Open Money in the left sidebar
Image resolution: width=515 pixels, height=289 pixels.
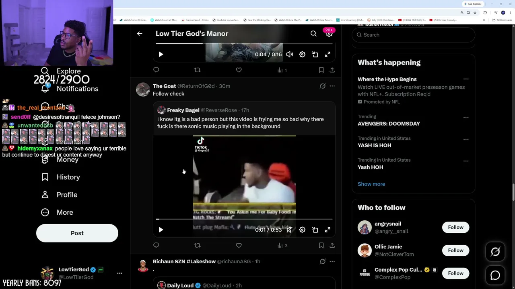pyautogui.click(x=60, y=159)
